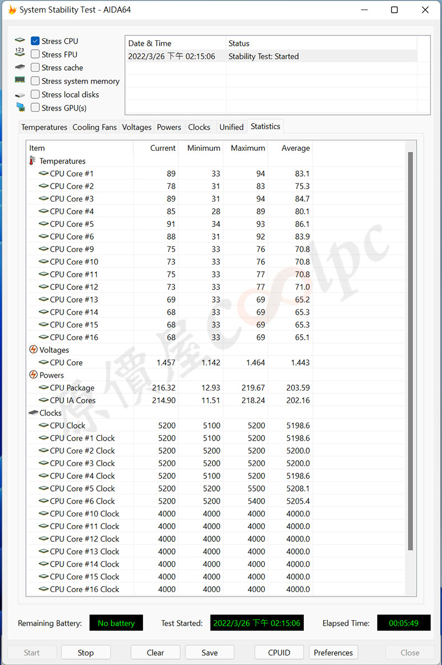Tick the Stress local disks checkbox
The image size is (442, 665).
pos(35,94)
